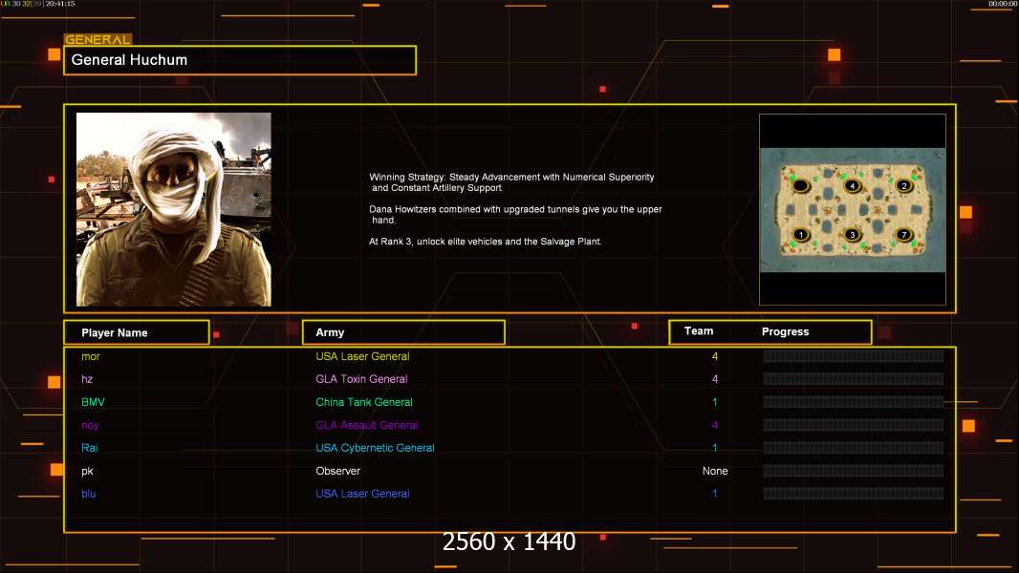Click USA Cybernetic General army text
Screen dimensions: 1019x573
pyautogui.click(x=375, y=448)
